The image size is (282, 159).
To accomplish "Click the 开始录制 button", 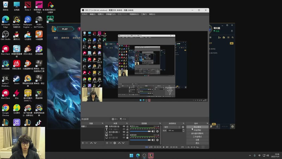I will [x=197, y=130].
